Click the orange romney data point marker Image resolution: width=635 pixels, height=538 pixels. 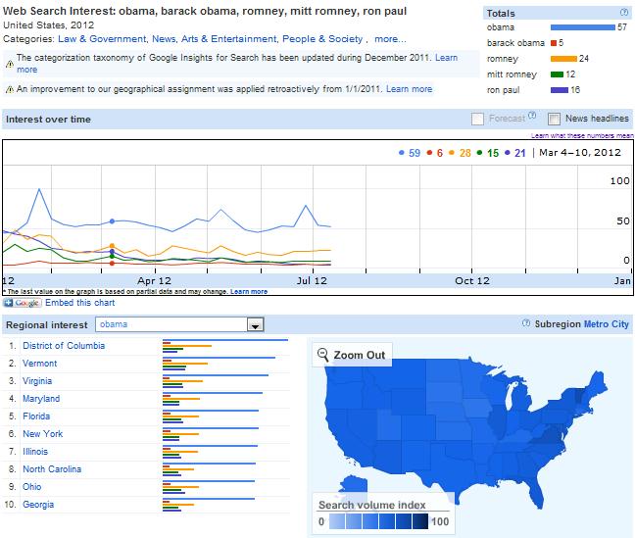[x=112, y=246]
